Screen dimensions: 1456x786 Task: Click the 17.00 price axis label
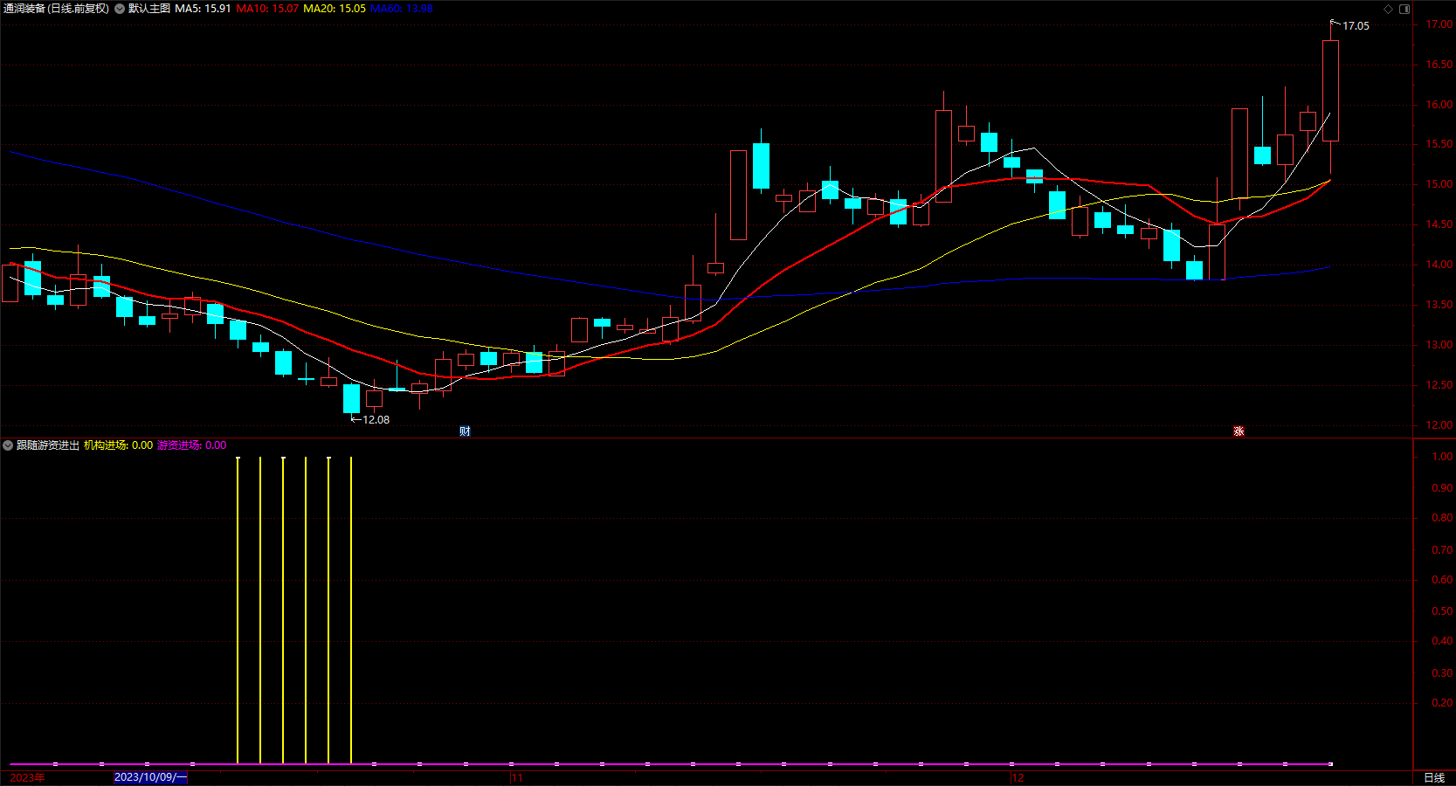tap(1439, 24)
